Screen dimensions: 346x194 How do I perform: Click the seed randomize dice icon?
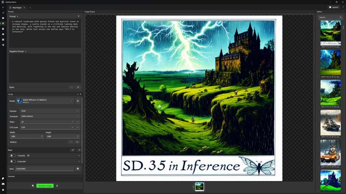tap(78, 169)
